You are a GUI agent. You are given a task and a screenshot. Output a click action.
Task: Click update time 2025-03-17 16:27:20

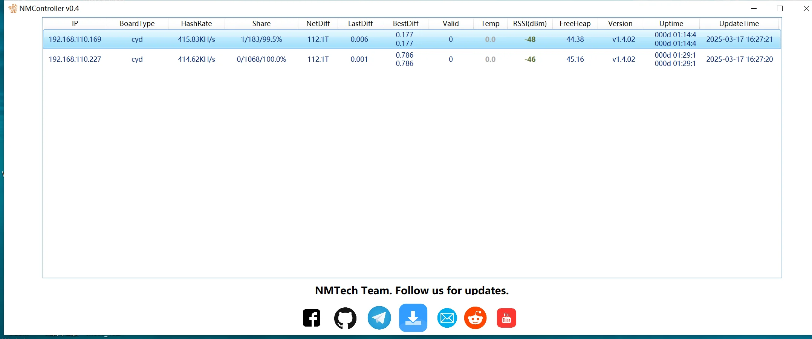pos(739,59)
